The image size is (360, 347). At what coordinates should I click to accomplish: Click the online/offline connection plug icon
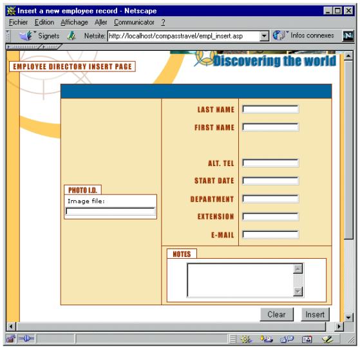point(26,339)
